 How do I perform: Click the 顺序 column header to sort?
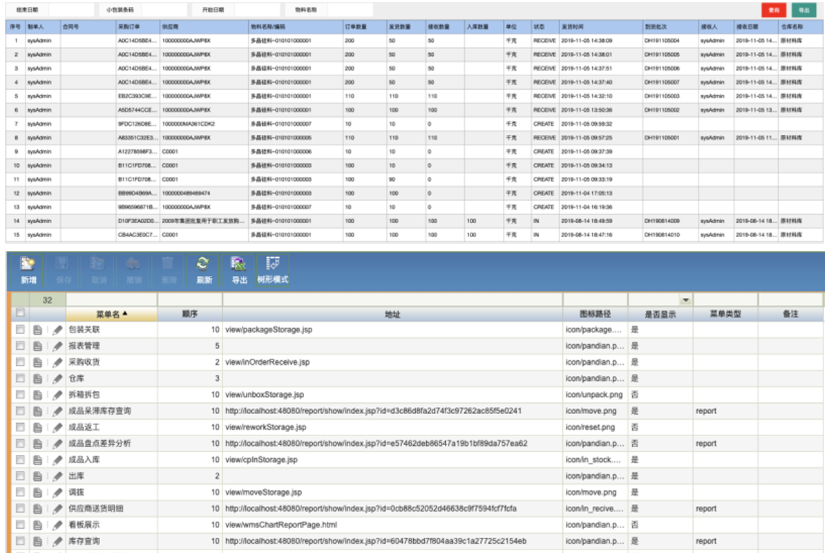(190, 315)
